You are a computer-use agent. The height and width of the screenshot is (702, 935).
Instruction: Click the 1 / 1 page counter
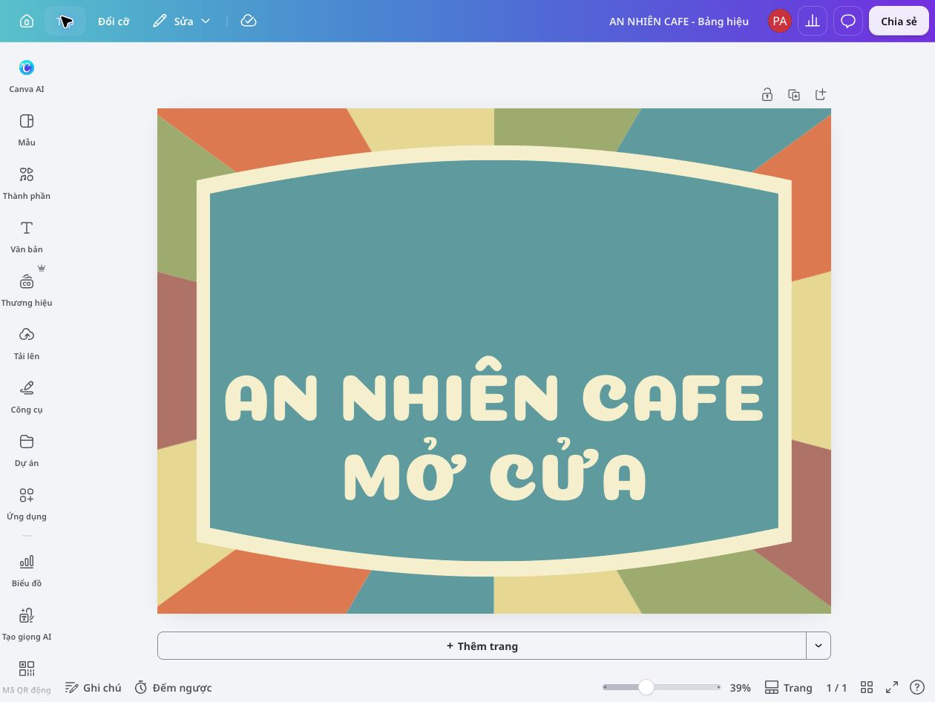pyautogui.click(x=836, y=688)
